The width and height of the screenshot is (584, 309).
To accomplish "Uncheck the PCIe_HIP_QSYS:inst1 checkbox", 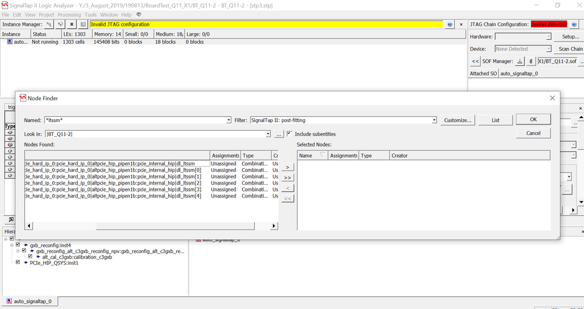I will point(18,263).
